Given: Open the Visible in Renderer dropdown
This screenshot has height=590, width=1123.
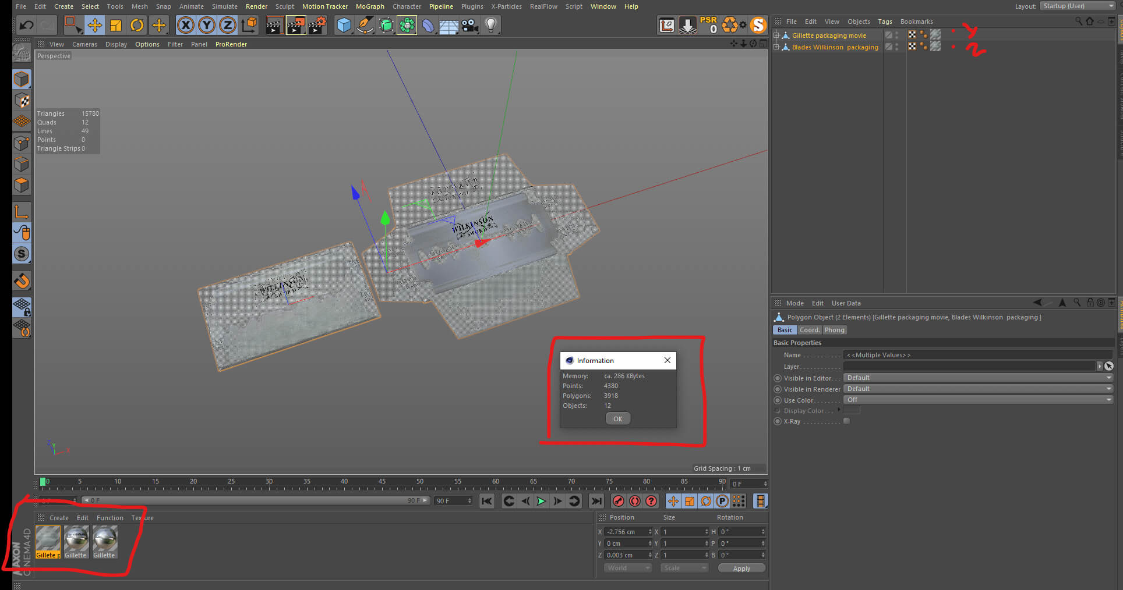Looking at the screenshot, I should point(979,389).
